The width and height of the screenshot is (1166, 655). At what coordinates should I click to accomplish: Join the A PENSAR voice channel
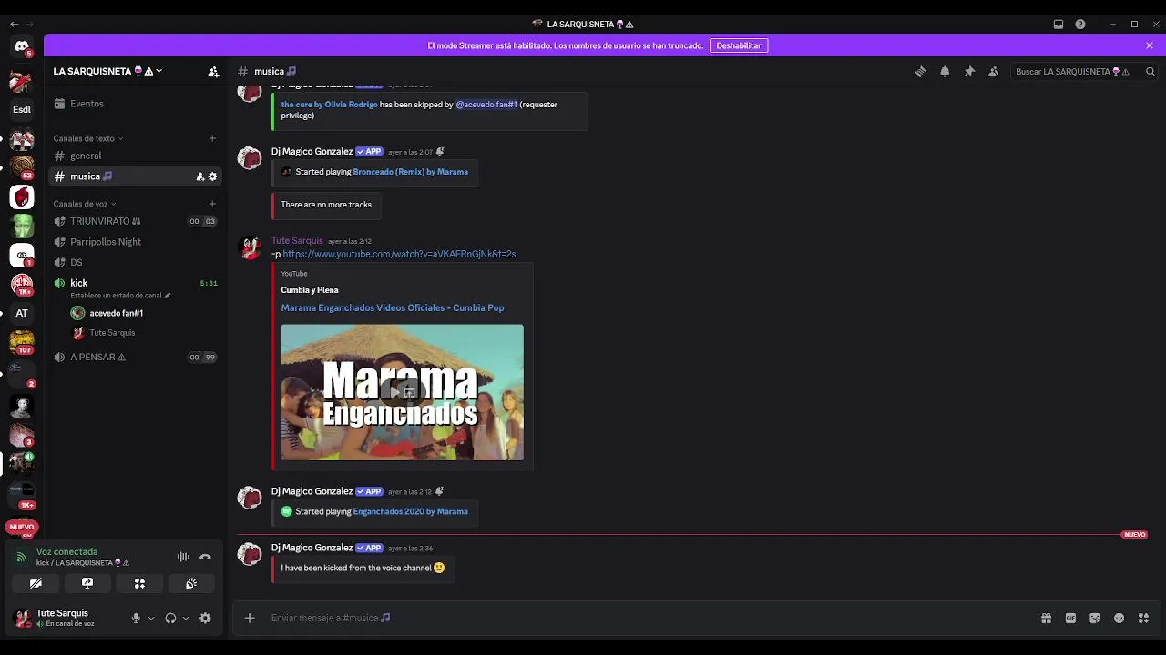[x=135, y=358]
